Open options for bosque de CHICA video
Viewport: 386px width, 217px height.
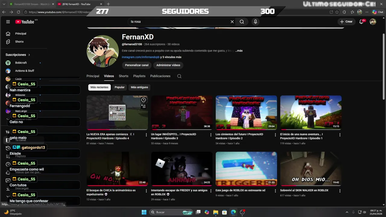tap(146, 191)
